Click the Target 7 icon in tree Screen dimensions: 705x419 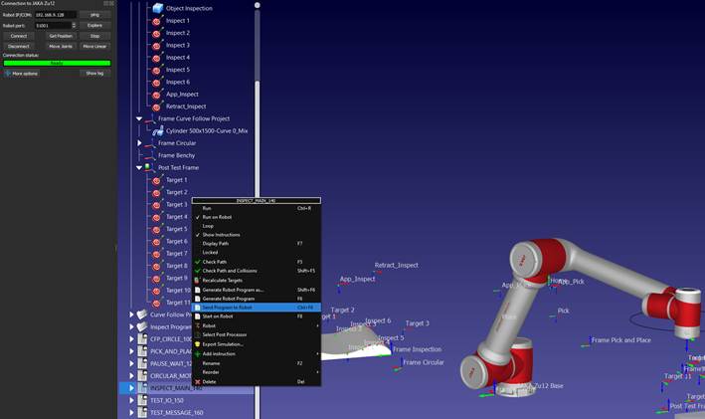[156, 253]
